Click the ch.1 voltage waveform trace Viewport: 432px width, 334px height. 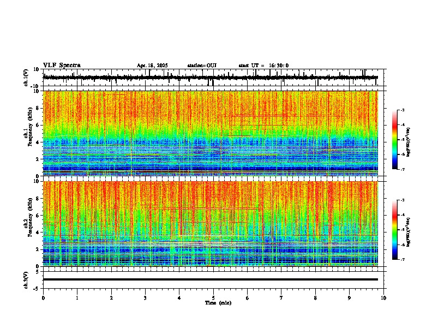[211, 77]
